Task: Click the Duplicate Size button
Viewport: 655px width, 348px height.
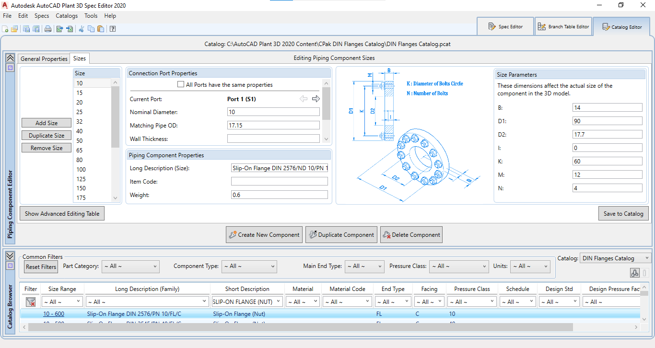Action: [47, 136]
